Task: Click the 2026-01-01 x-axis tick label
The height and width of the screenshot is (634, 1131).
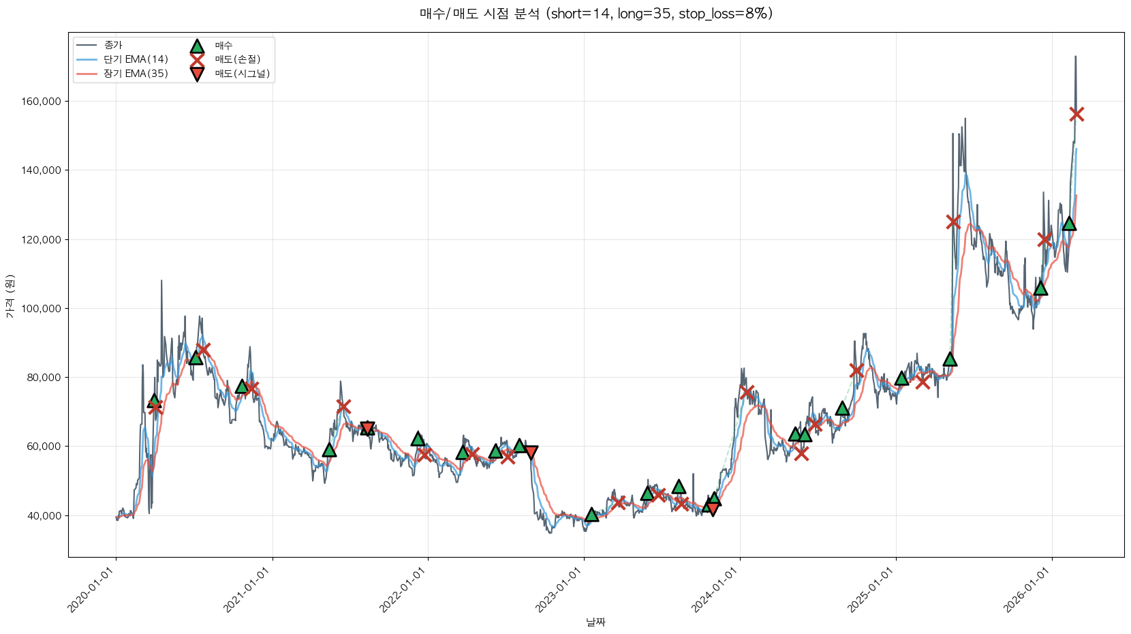Action: [1028, 590]
